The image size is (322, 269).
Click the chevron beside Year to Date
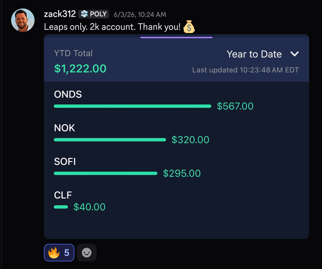click(x=294, y=54)
